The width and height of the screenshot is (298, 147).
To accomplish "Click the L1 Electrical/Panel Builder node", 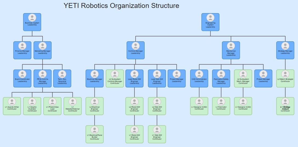I will 94,134.
